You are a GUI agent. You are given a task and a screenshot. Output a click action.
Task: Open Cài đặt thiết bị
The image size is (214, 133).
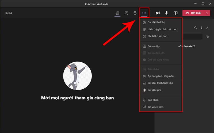161,22
